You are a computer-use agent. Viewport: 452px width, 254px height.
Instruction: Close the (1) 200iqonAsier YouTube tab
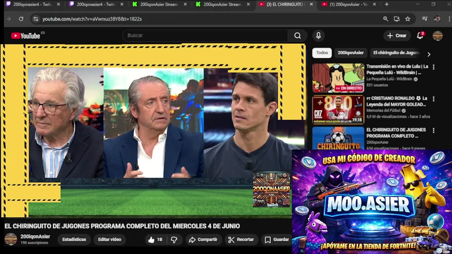(x=374, y=4)
